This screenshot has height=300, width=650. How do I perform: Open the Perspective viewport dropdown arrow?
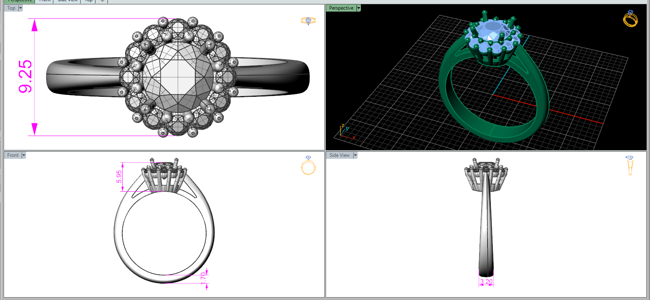(x=358, y=8)
